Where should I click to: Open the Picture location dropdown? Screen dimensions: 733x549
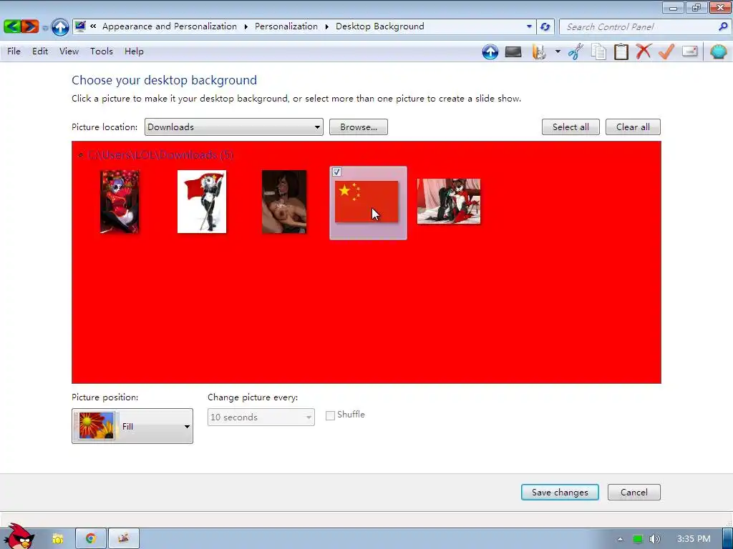point(234,127)
